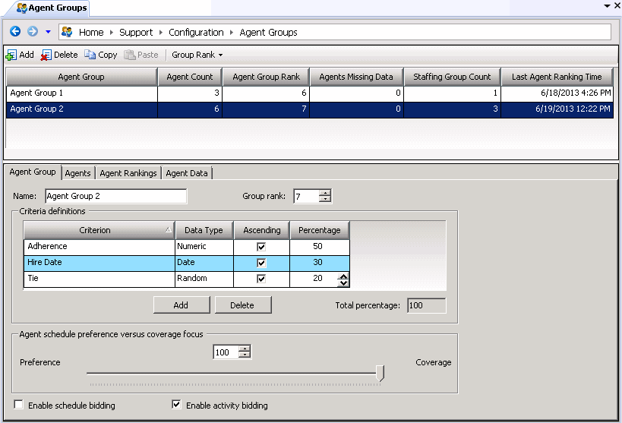622x423 pixels.
Task: Click the Copy icon in toolbar
Action: pyautogui.click(x=90, y=55)
